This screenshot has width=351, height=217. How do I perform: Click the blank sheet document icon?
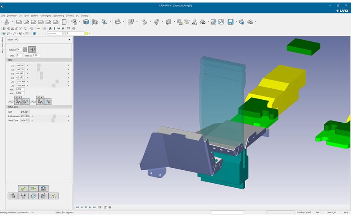click(64, 22)
